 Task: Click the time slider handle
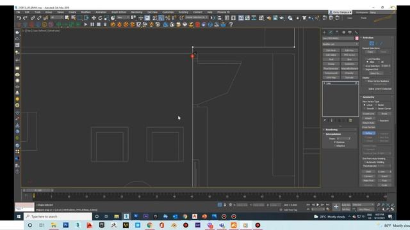point(38,190)
